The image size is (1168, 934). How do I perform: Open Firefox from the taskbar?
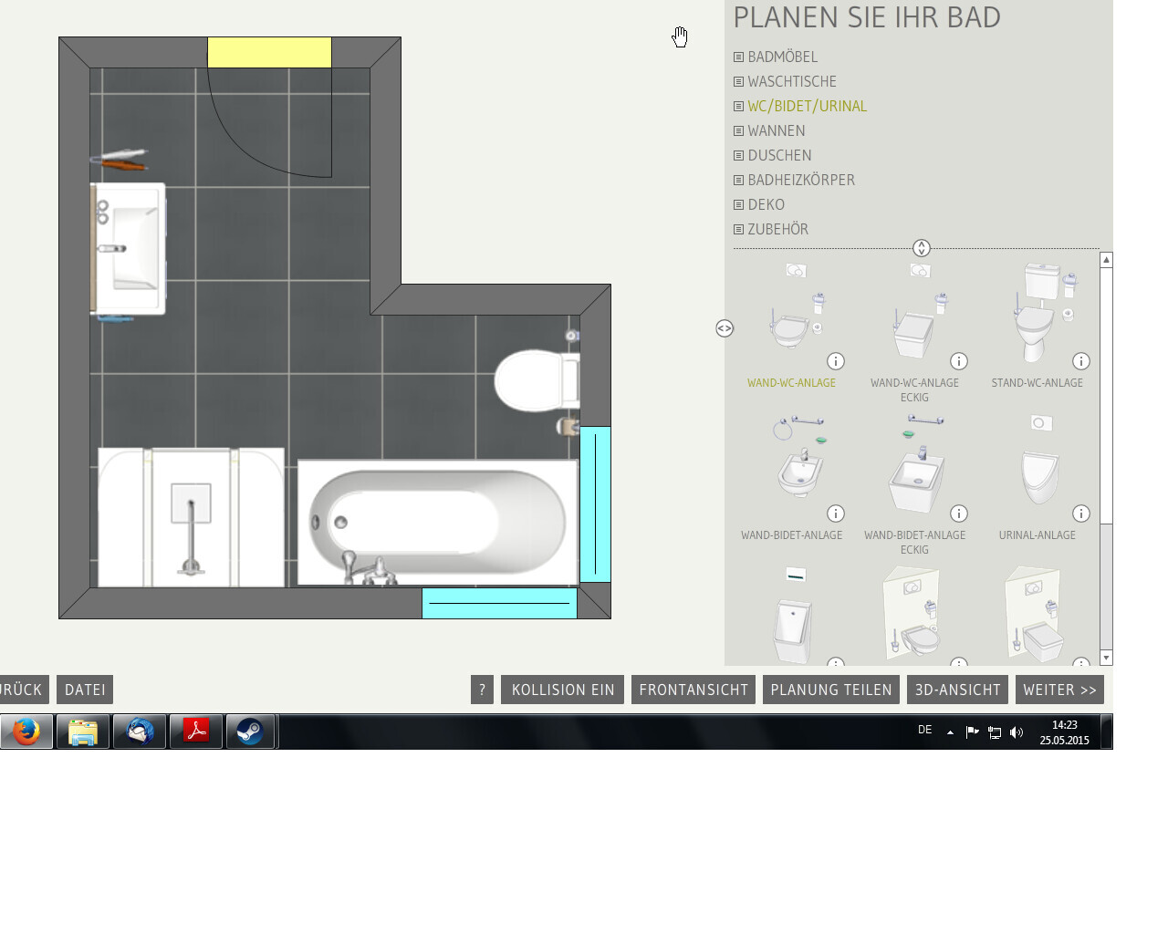[x=26, y=732]
